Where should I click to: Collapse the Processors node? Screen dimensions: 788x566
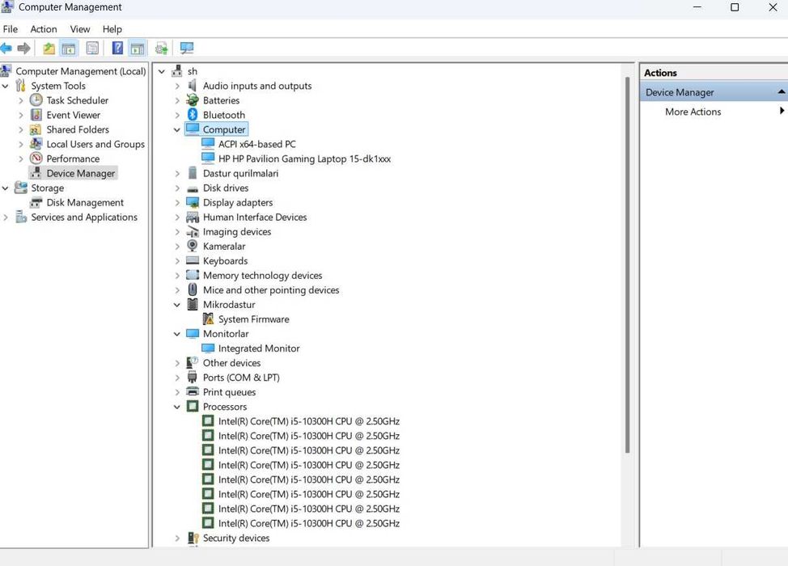click(x=177, y=407)
